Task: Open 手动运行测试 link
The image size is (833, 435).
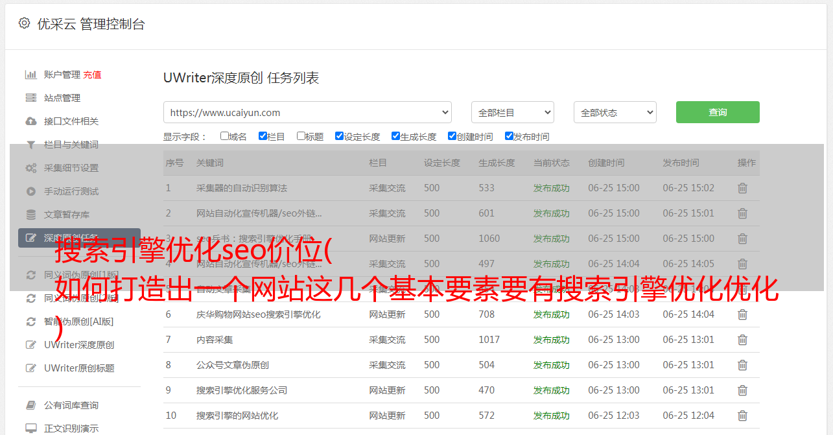Action: pyautogui.click(x=71, y=191)
